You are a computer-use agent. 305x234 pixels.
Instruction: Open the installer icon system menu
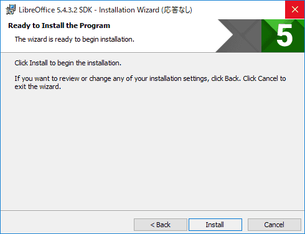[x=11, y=9]
